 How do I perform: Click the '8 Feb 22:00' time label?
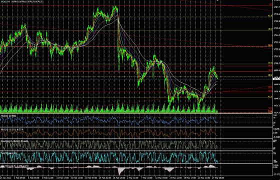pos(47,178)
